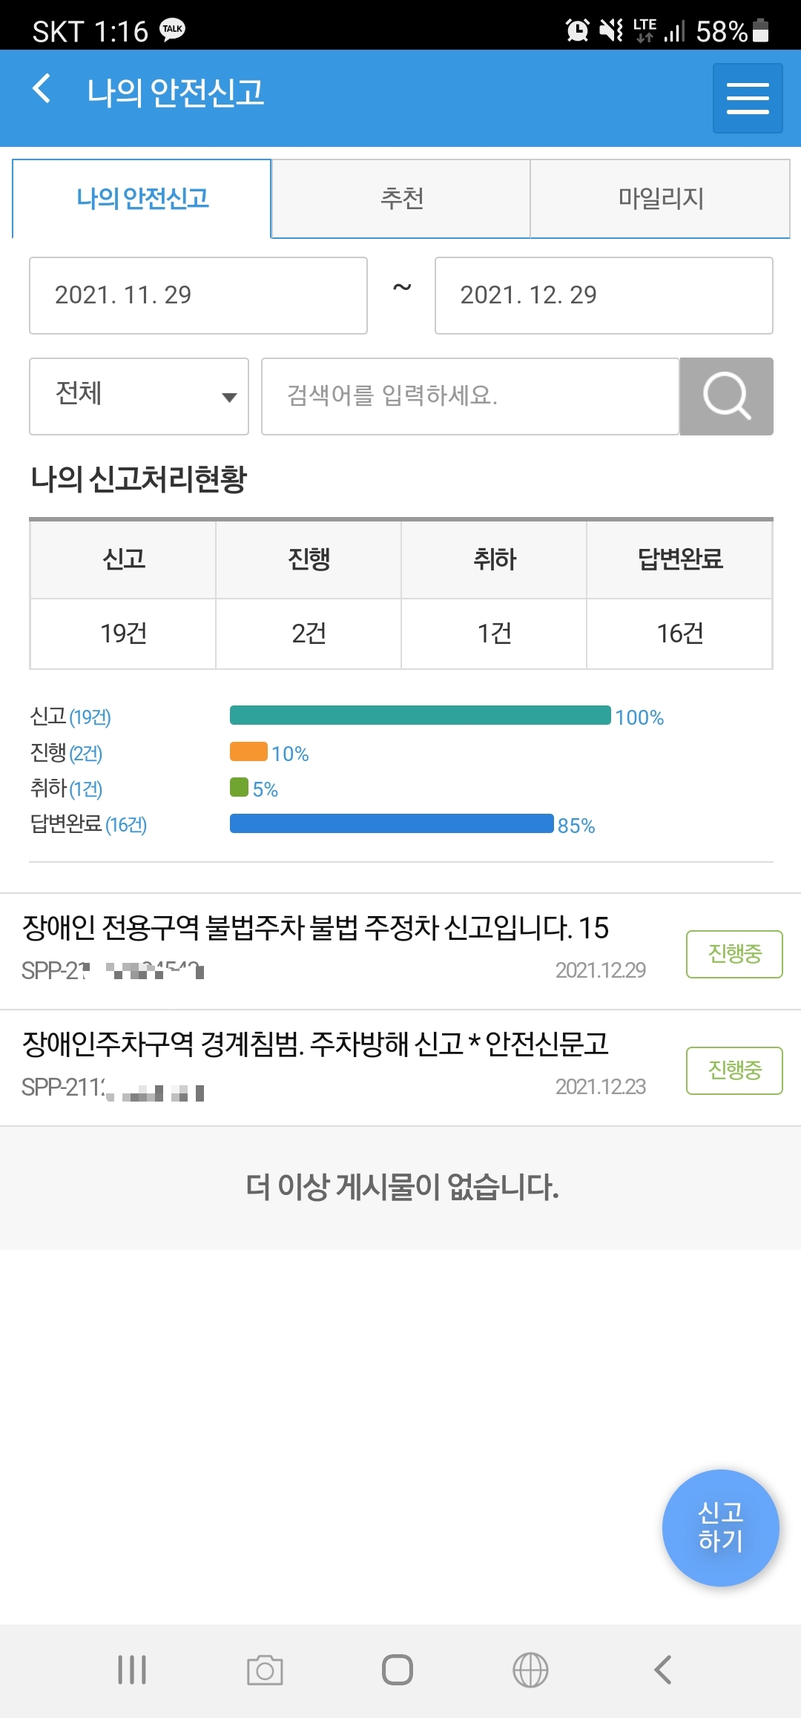Viewport: 801px width, 1718px height.
Task: Open the 2021. 12. 29 end date picker
Action: [604, 295]
